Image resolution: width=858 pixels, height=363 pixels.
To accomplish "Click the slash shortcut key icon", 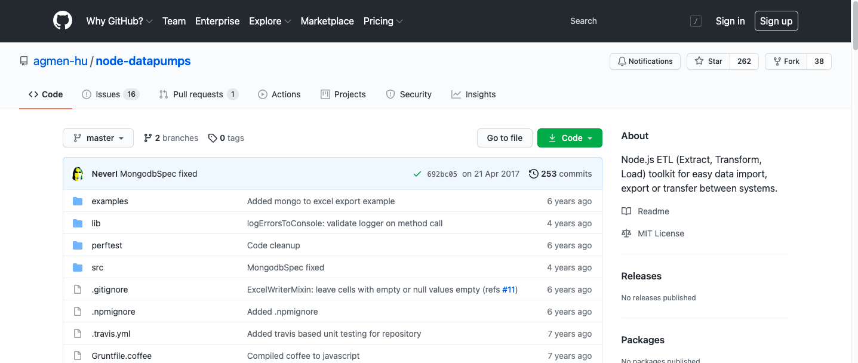I will (x=696, y=21).
